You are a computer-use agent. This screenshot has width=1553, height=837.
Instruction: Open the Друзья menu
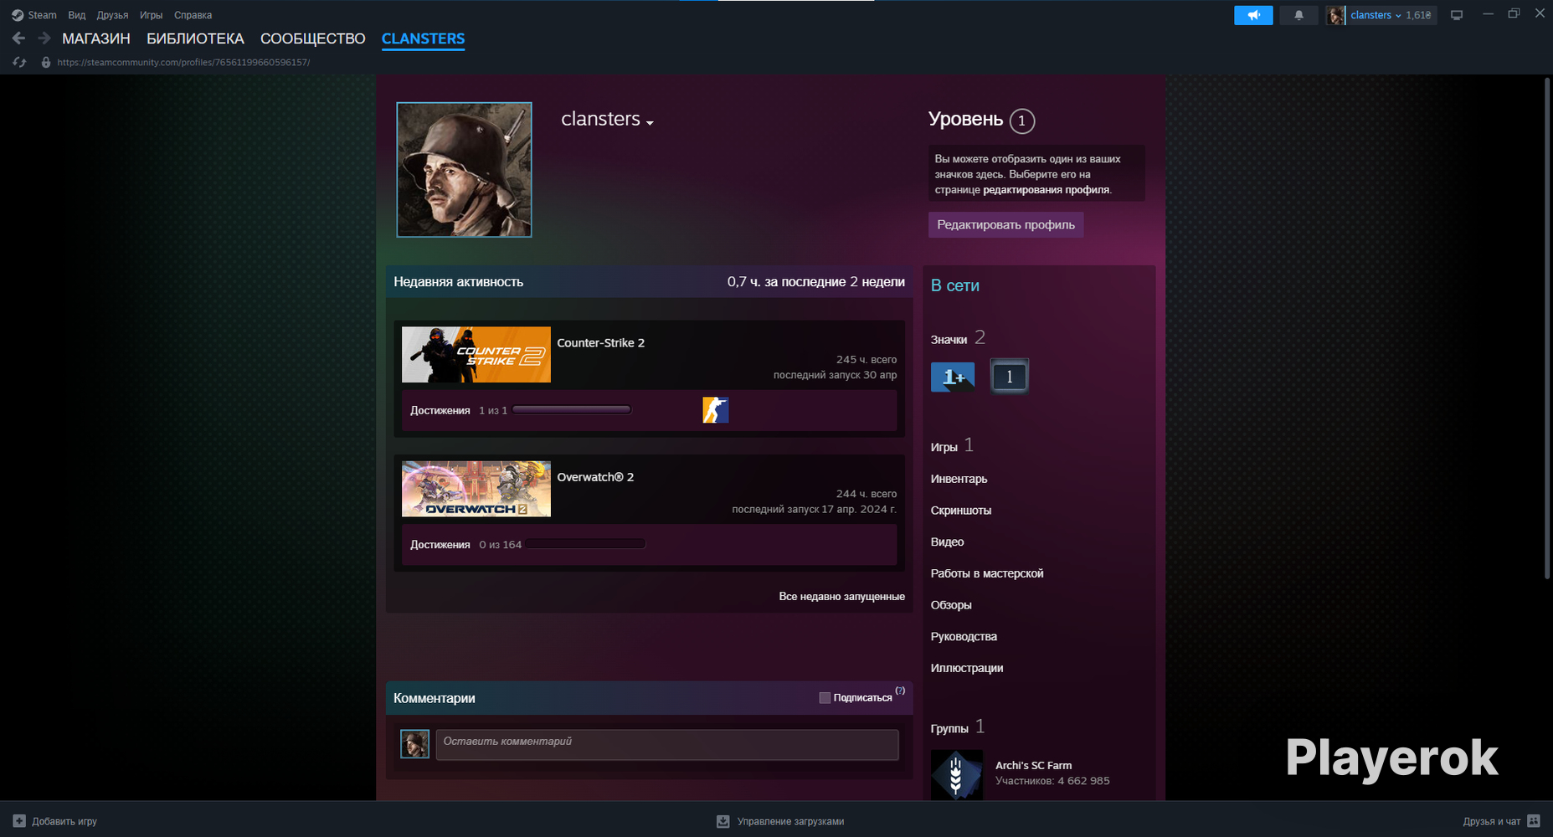(112, 15)
